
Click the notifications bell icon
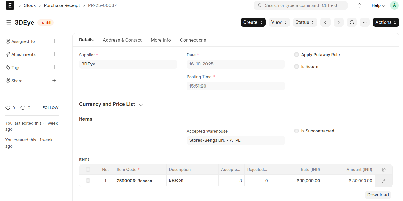[x=359, y=5]
